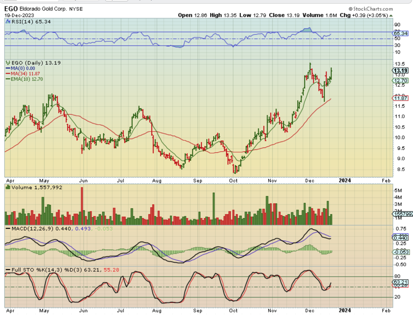The height and width of the screenshot is (316, 413).
Task: Click the boxed 0.440 tag on the MACD axis
Action: point(401,238)
